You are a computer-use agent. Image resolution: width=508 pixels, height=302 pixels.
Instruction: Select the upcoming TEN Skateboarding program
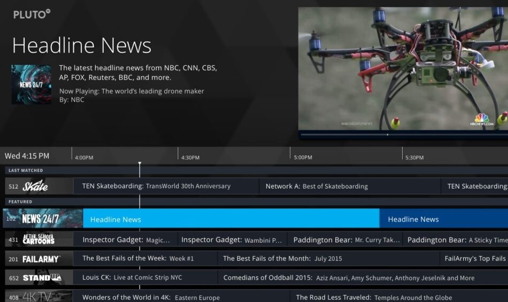click(475, 186)
